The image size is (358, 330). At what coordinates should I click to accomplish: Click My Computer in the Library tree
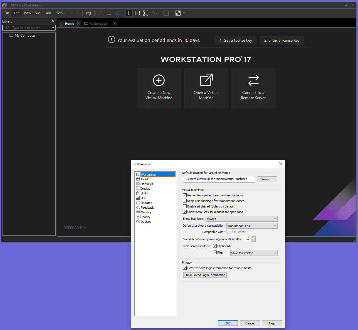click(25, 36)
